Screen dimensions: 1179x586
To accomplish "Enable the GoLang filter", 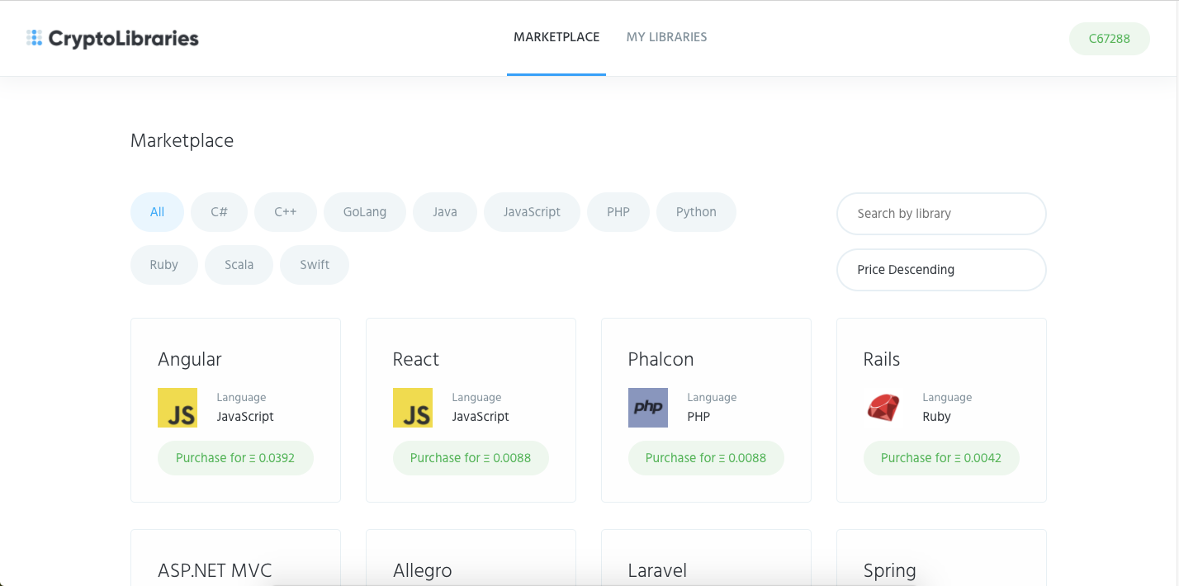I will 365,211.
